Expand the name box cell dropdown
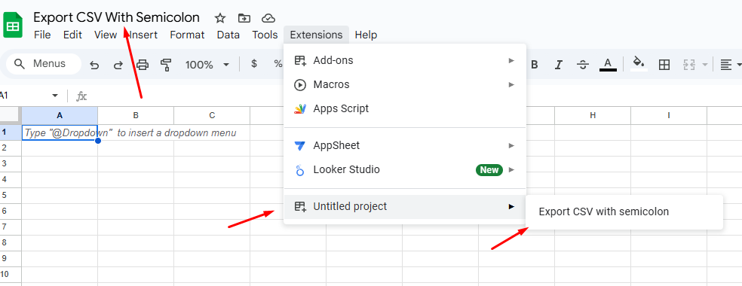The image size is (742, 286). [x=55, y=96]
